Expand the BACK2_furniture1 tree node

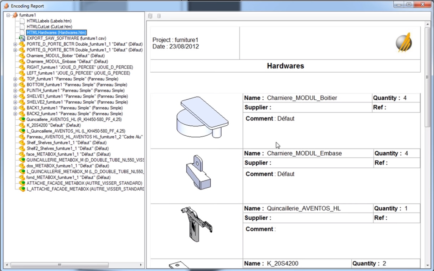[x=15, y=114]
